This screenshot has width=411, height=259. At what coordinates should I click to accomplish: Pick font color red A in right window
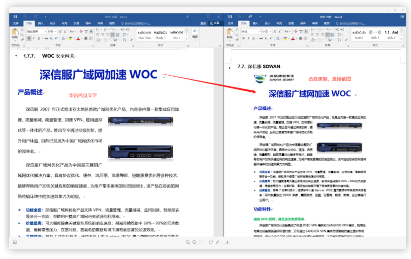pyautogui.click(x=293, y=38)
